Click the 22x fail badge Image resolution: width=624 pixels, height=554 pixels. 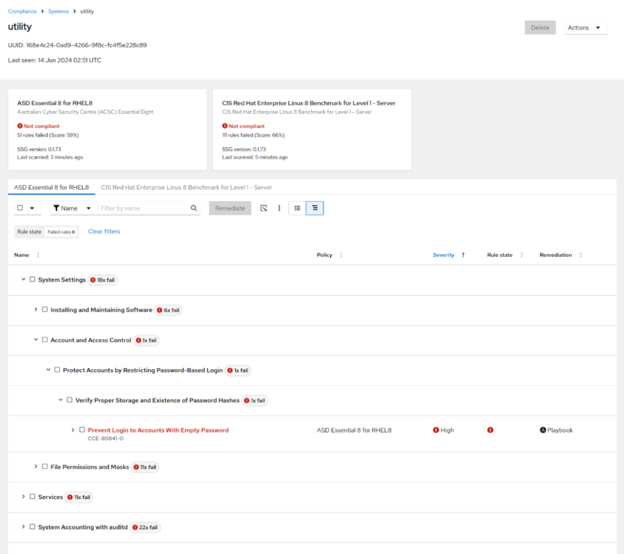click(145, 527)
